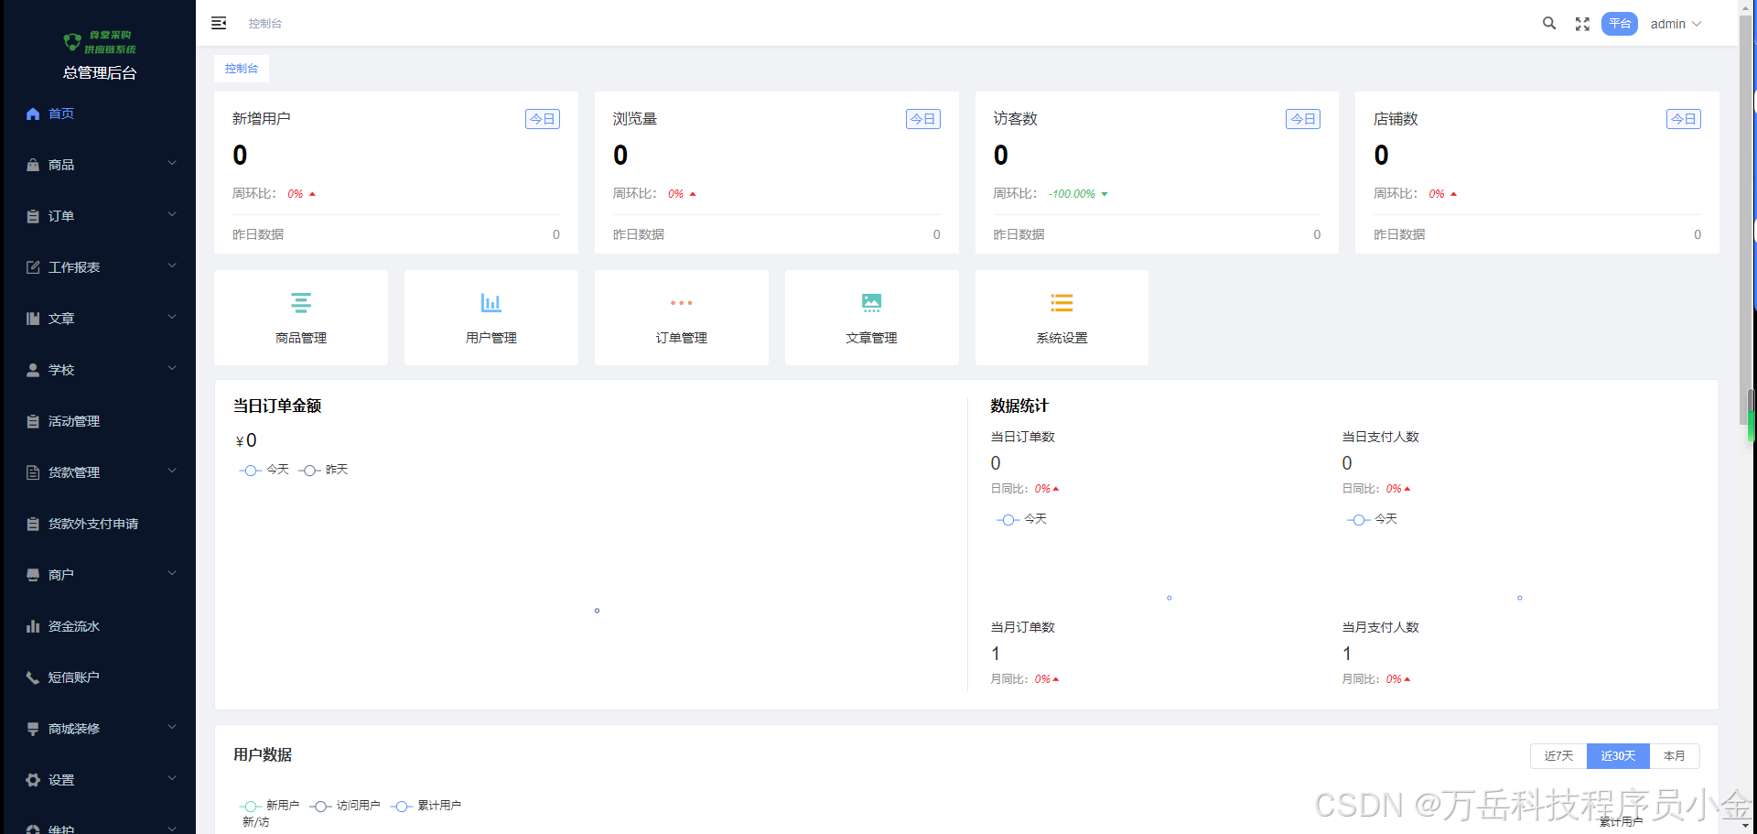Viewport: 1757px width, 834px height.
Task: Open the 商品管理 label link
Action: click(x=301, y=338)
